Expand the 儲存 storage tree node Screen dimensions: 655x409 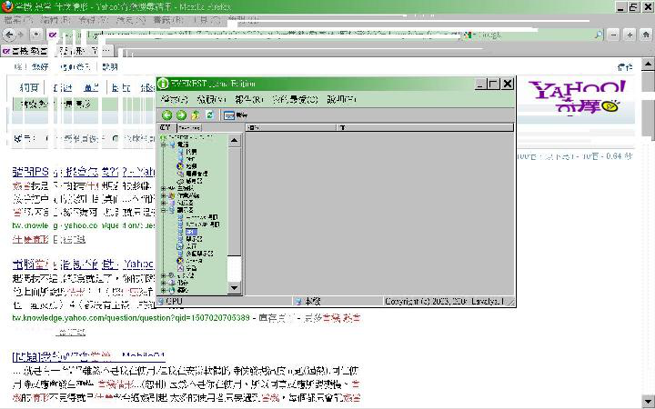tap(164, 283)
